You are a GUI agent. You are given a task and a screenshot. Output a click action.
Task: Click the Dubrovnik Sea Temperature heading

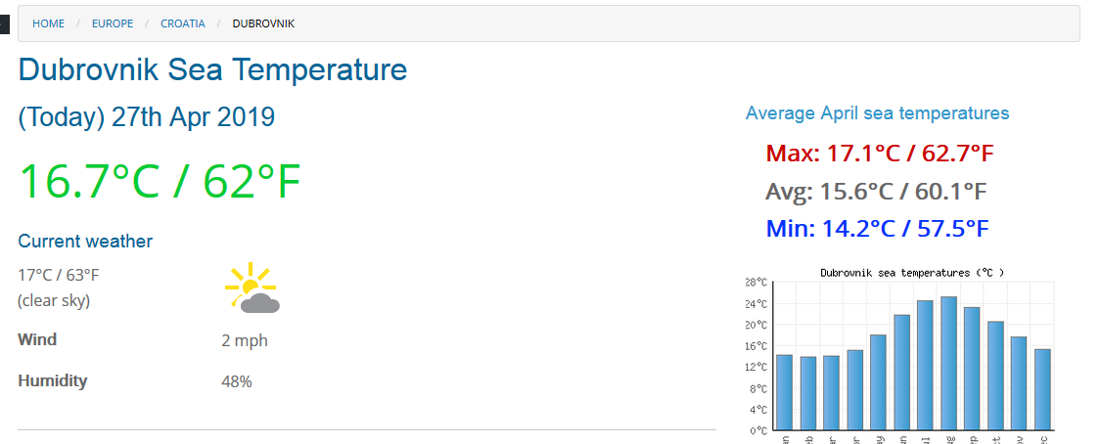coord(212,70)
